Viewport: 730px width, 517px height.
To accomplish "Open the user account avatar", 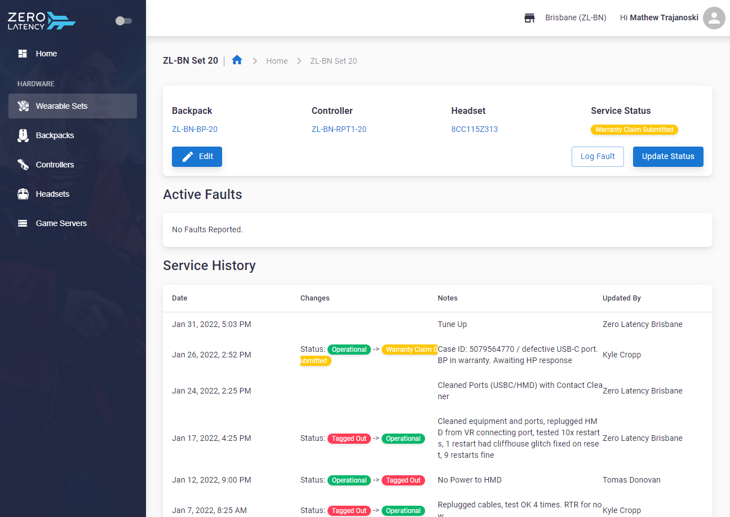I will (714, 18).
